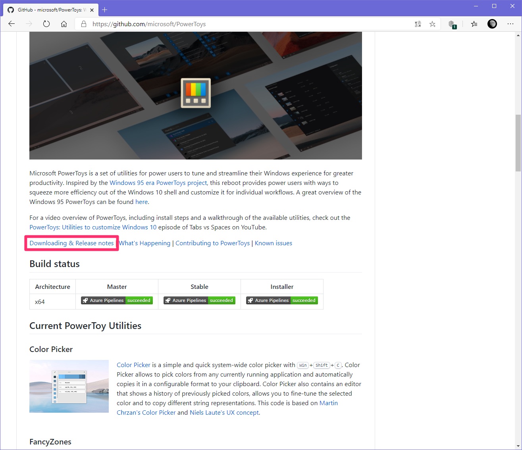Open the extension icon with badge 1
The image size is (522, 450).
coord(452,25)
